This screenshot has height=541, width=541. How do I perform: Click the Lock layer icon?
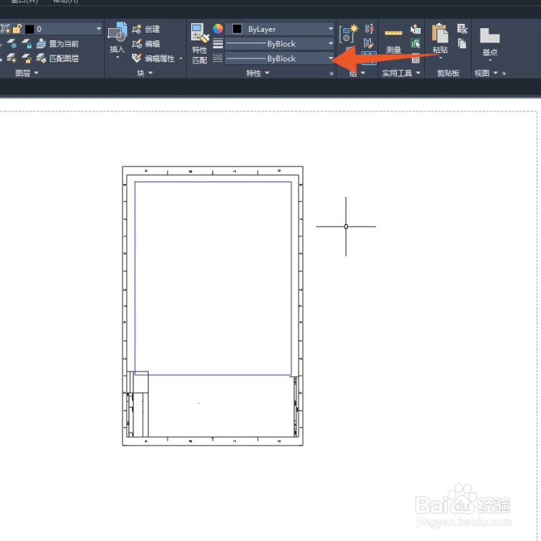coord(27,43)
